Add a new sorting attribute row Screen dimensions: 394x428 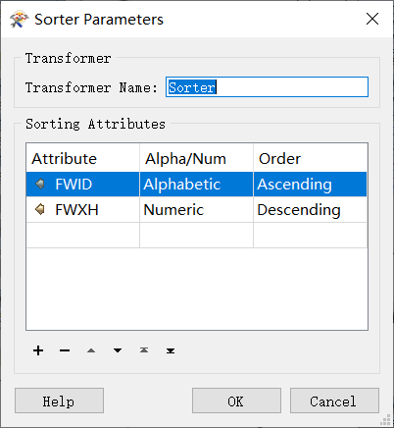point(38,350)
